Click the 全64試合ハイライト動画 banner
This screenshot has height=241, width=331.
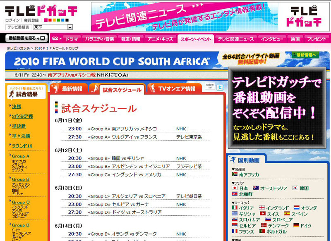pyautogui.click(x=251, y=58)
